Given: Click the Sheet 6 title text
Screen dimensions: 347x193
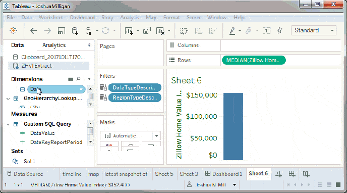Looking at the screenshot, I should click(186, 80).
